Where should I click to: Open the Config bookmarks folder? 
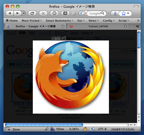point(109,21)
